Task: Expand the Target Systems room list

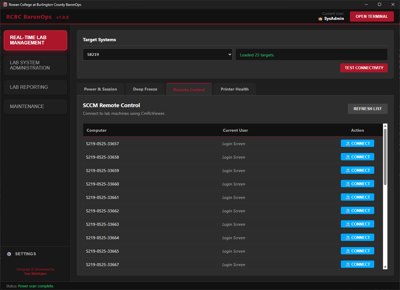Action: click(x=158, y=54)
